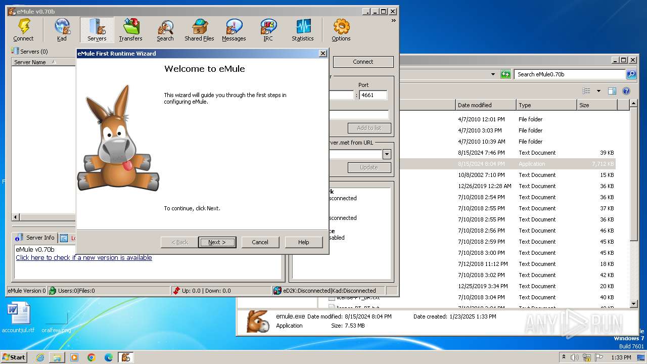Open the Messages toolbar icon

234,30
